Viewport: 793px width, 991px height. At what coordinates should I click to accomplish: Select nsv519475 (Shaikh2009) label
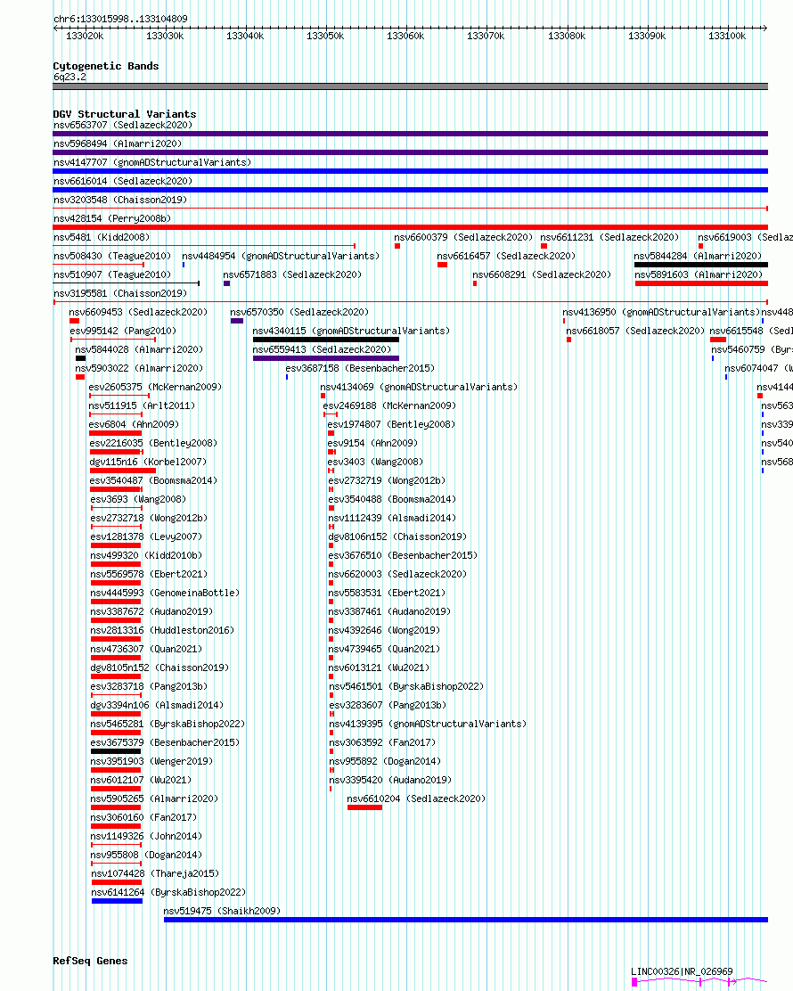222,912
